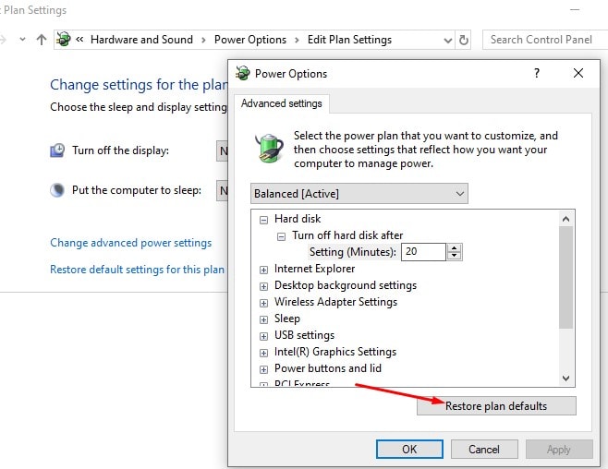Click the Up arrow in Control Panel navigation
The height and width of the screenshot is (469, 608).
(x=42, y=40)
